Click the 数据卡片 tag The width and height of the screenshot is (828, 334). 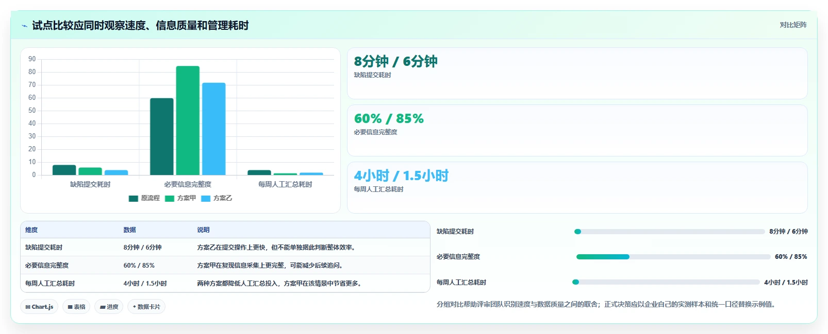pos(146,307)
